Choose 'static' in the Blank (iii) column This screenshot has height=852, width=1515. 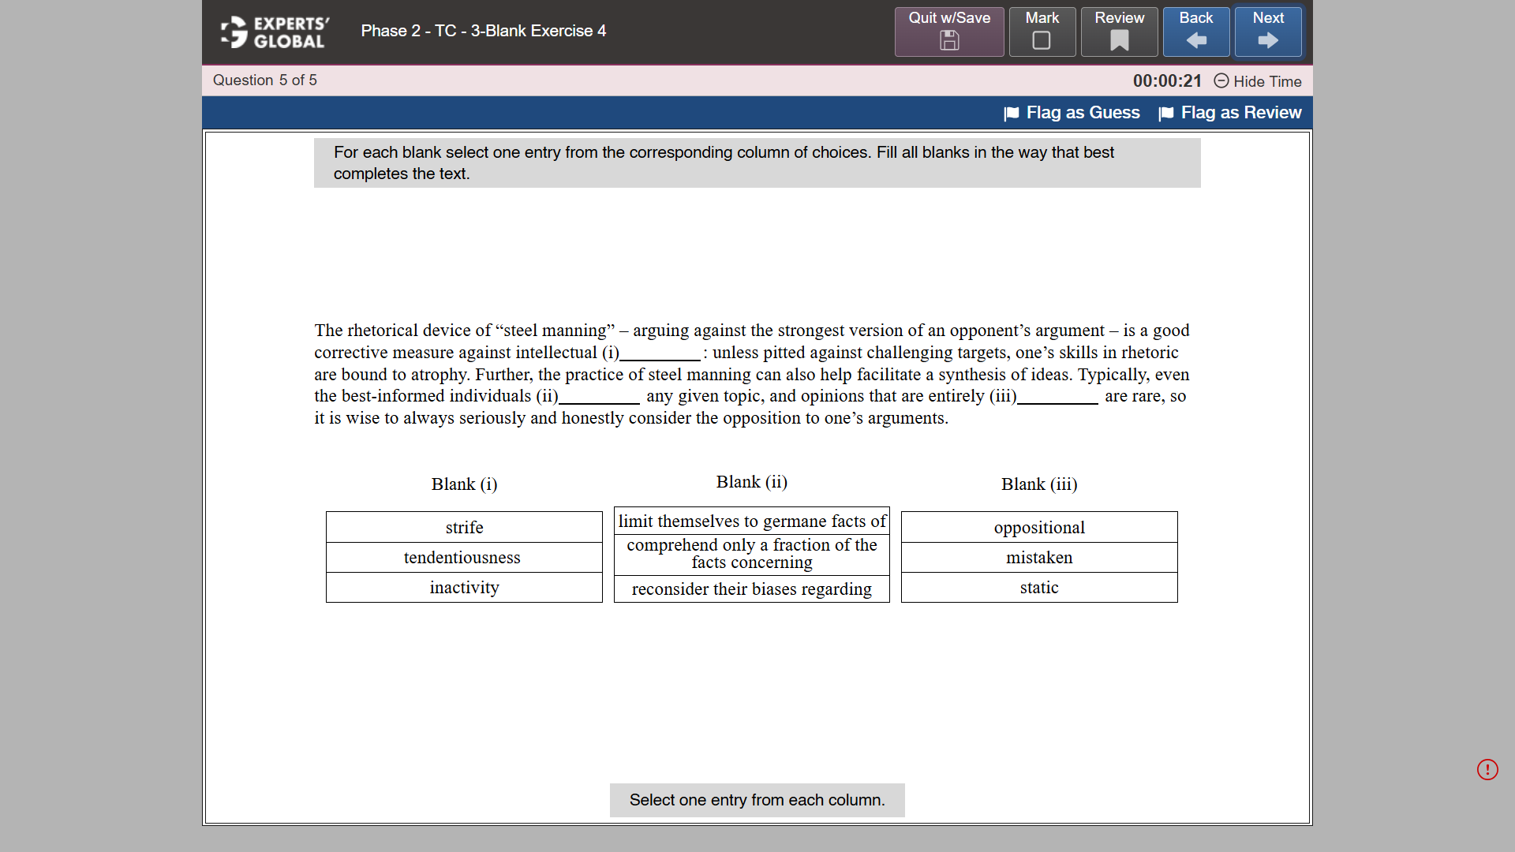tap(1039, 587)
